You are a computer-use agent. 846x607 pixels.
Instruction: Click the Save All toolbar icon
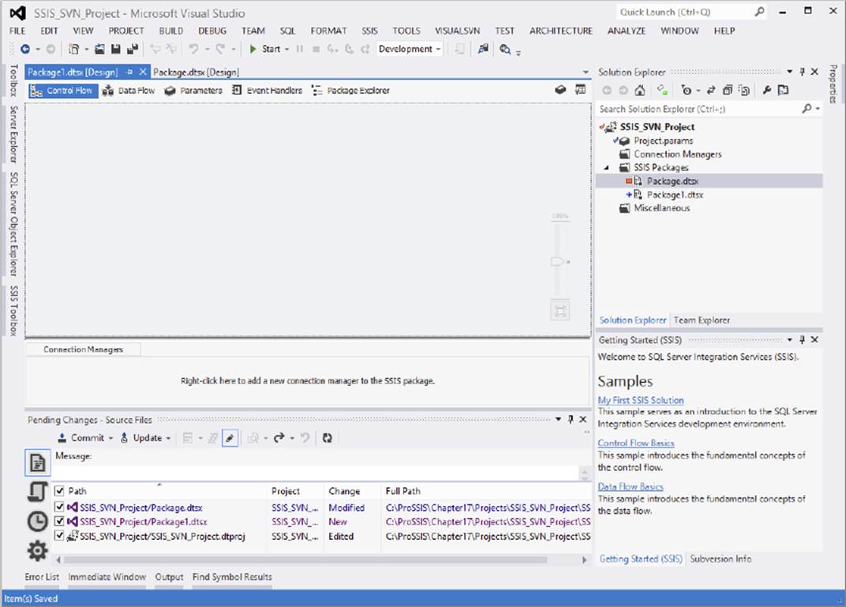(133, 49)
